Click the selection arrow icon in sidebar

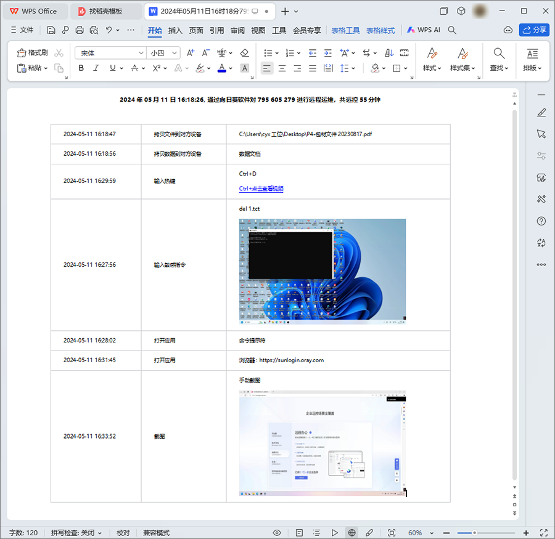tap(541, 134)
